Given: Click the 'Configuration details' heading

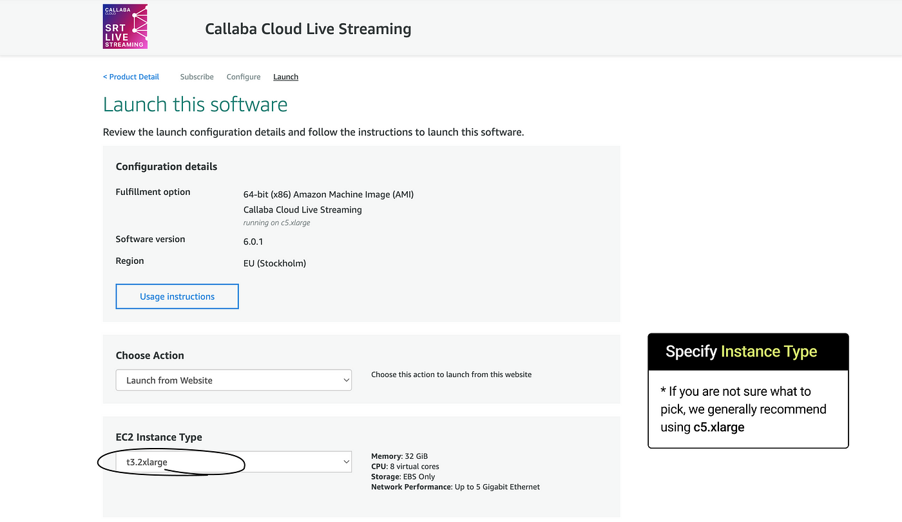Looking at the screenshot, I should coord(166,167).
